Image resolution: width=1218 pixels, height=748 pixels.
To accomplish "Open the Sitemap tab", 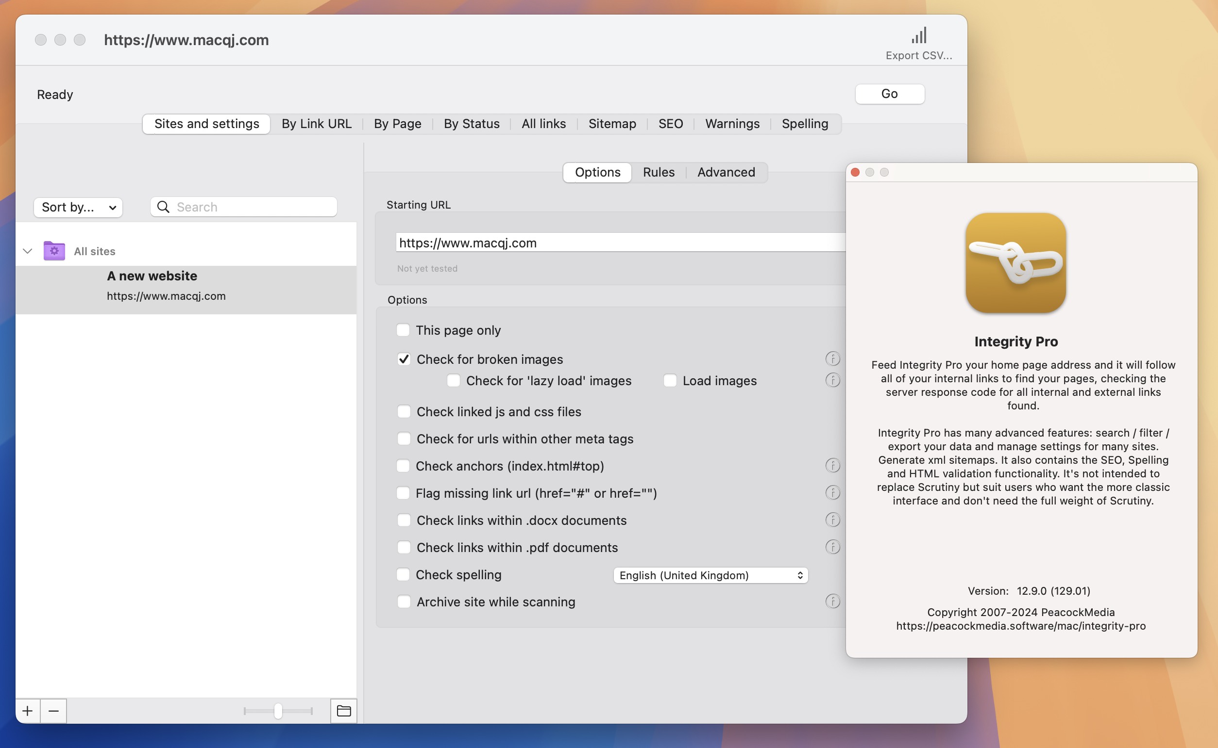I will pos(612,124).
